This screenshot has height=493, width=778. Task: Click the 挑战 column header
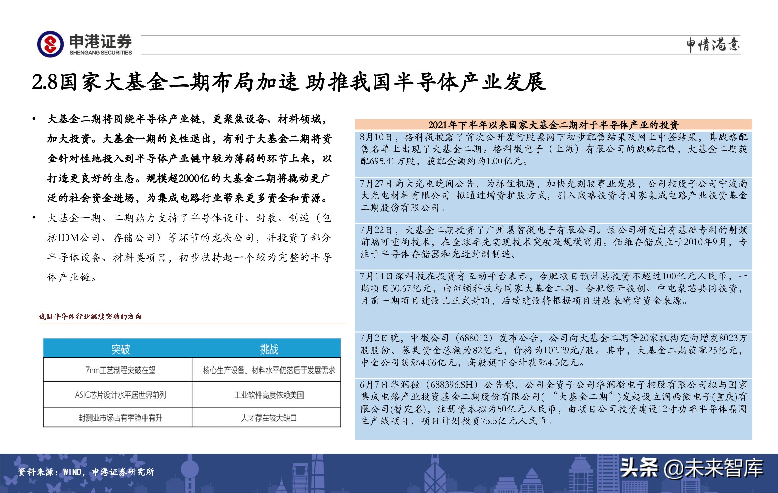pyautogui.click(x=269, y=349)
